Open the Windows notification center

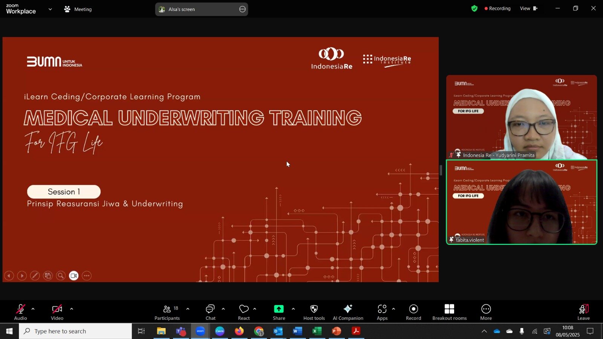pyautogui.click(x=590, y=331)
